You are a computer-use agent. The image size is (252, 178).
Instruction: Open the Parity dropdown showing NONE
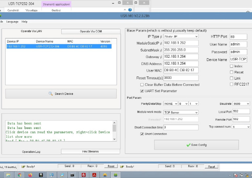(x=171, y=104)
